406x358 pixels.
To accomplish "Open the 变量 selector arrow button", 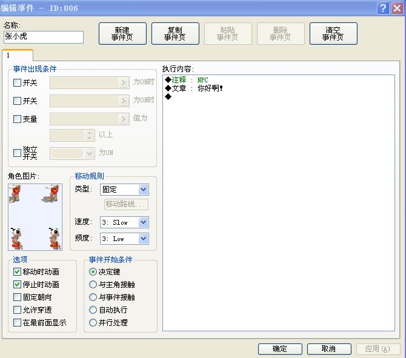I will point(124,119).
